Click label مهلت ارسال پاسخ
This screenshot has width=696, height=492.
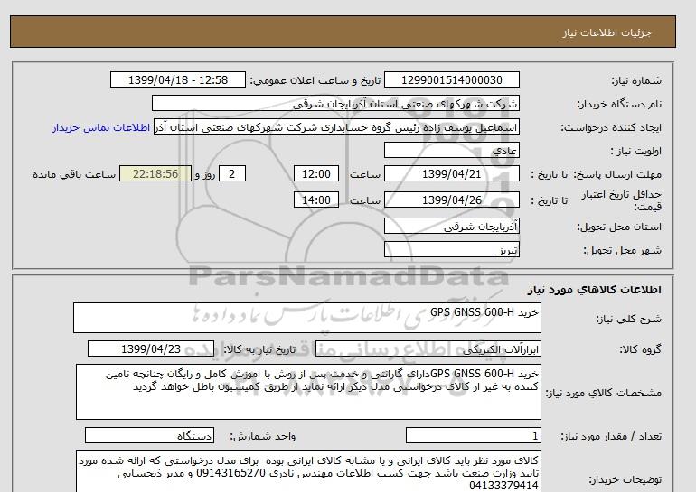click(618, 174)
